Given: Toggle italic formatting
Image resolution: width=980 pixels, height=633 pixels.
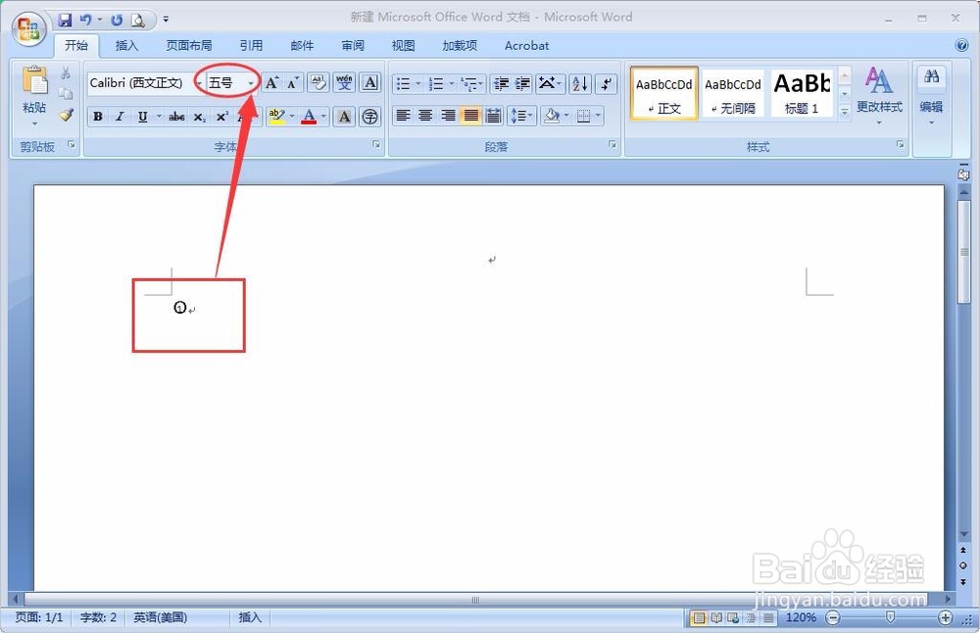Looking at the screenshot, I should [120, 116].
